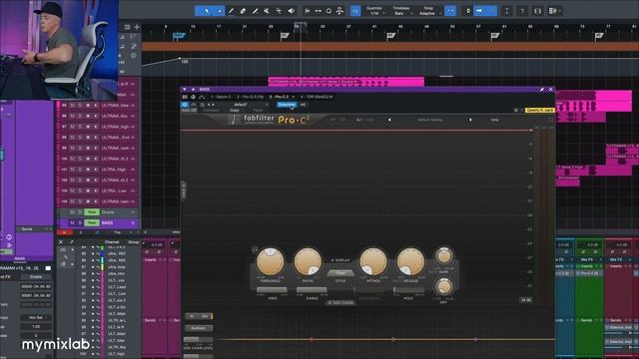Screen dimensions: 639x359
Task: Load previous FabFilter preset with left arrow
Action: [389, 120]
